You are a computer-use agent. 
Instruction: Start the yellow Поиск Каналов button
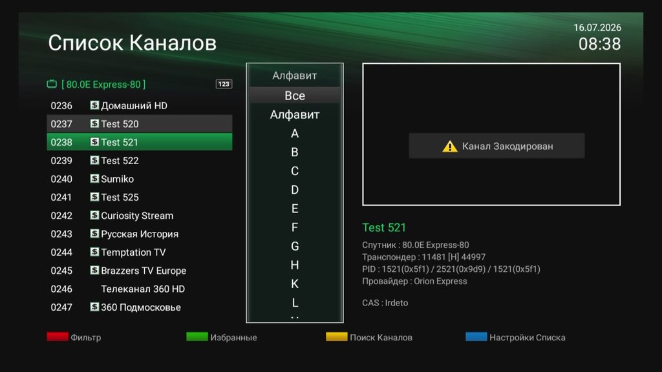click(369, 337)
